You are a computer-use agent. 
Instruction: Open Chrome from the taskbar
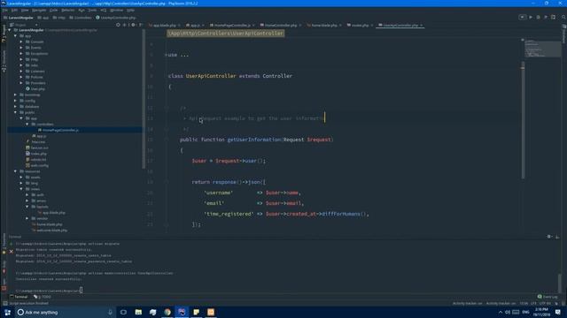pos(167,312)
